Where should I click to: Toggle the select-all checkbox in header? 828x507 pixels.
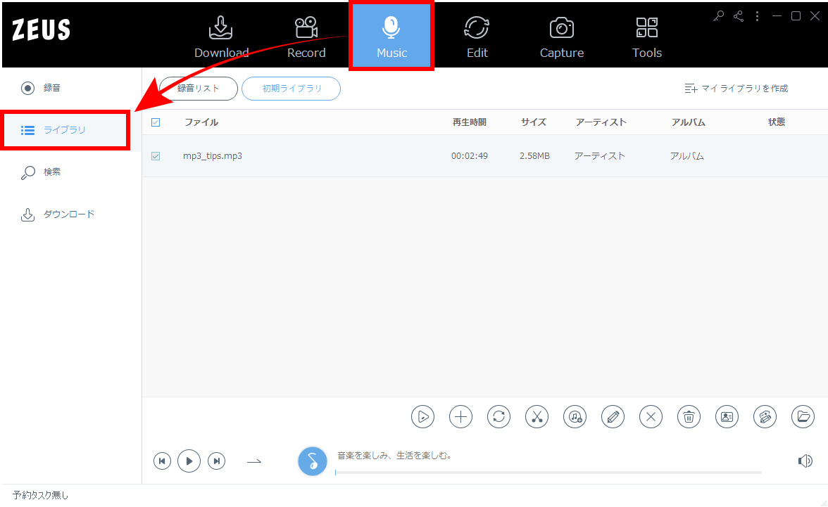(156, 122)
